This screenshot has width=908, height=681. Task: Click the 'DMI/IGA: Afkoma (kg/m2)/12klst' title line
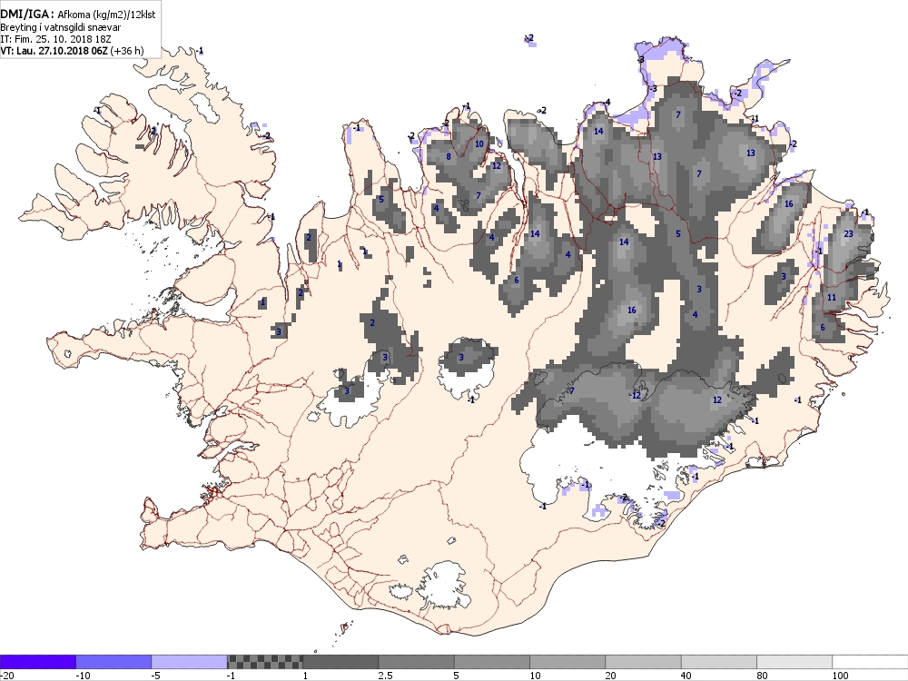pos(77,14)
